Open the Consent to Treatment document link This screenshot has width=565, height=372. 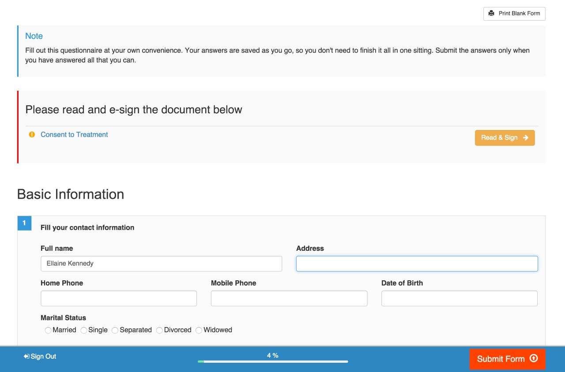tap(74, 134)
